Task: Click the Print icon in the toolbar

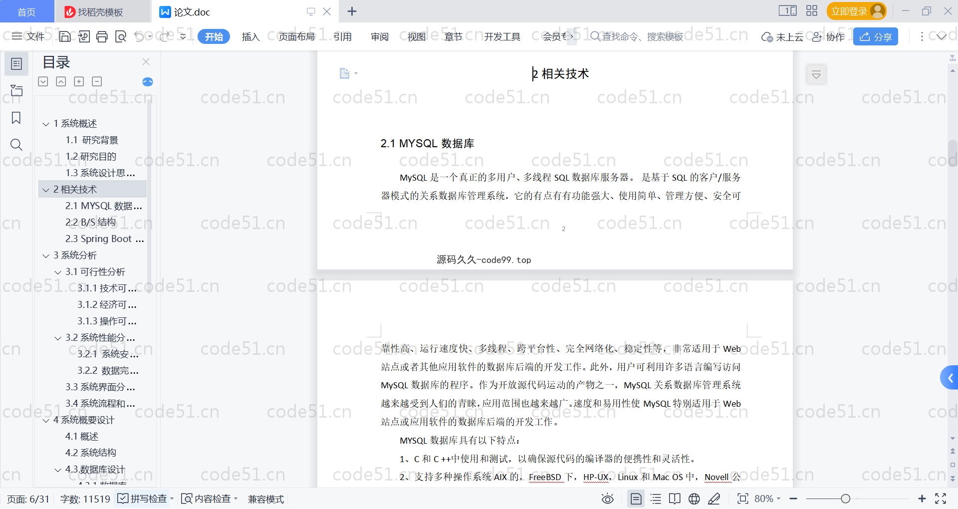Action: click(x=102, y=36)
